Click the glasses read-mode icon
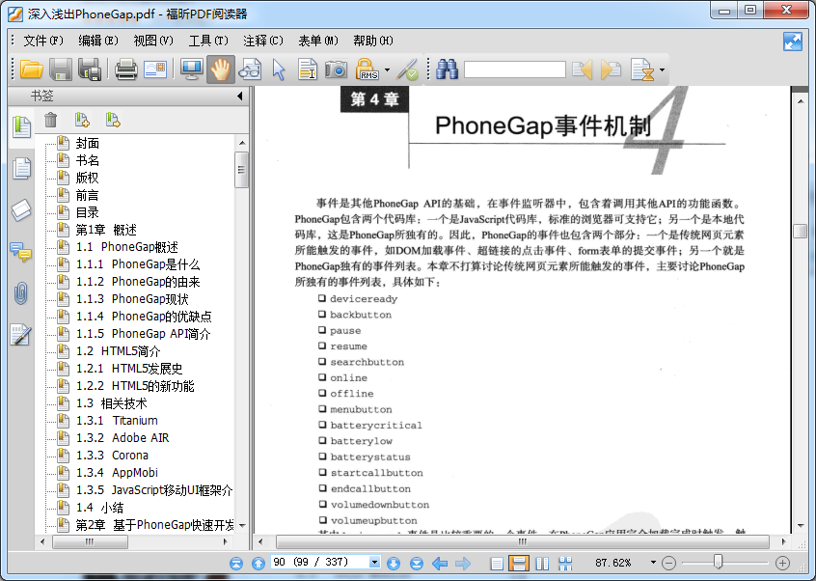This screenshot has height=581, width=816. coord(250,69)
